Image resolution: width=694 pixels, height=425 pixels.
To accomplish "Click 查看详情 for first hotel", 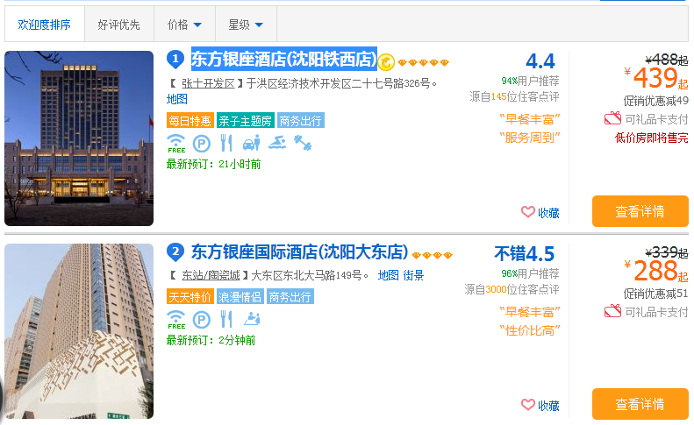I will (640, 211).
